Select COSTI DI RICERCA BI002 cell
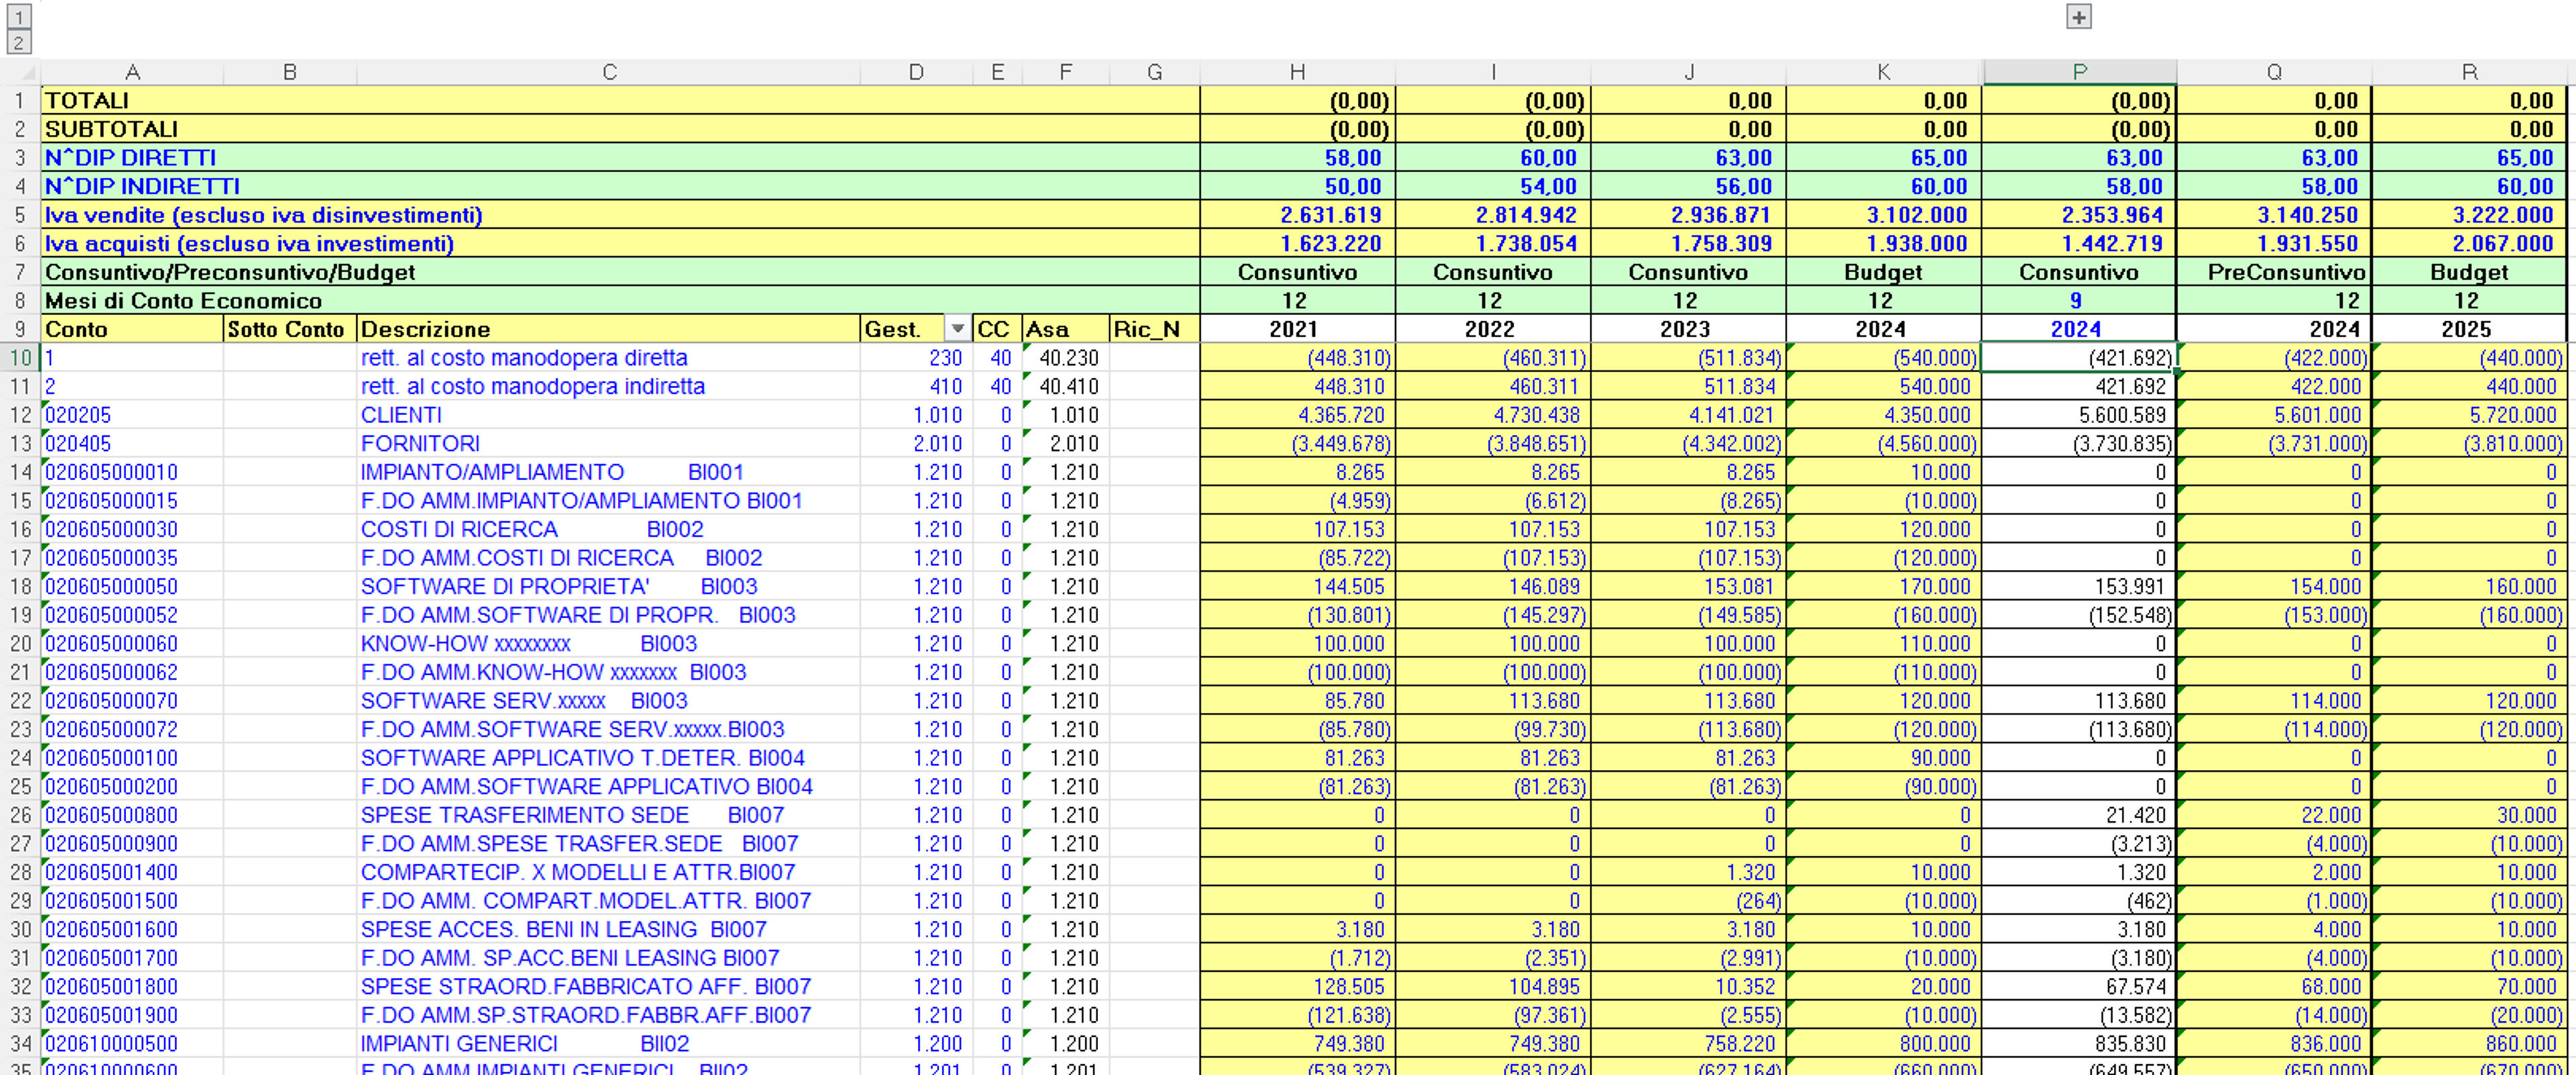 [609, 530]
